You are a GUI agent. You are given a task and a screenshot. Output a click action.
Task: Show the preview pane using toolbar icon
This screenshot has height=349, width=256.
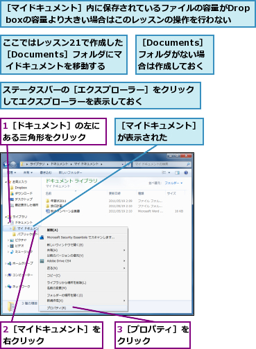[177, 172]
